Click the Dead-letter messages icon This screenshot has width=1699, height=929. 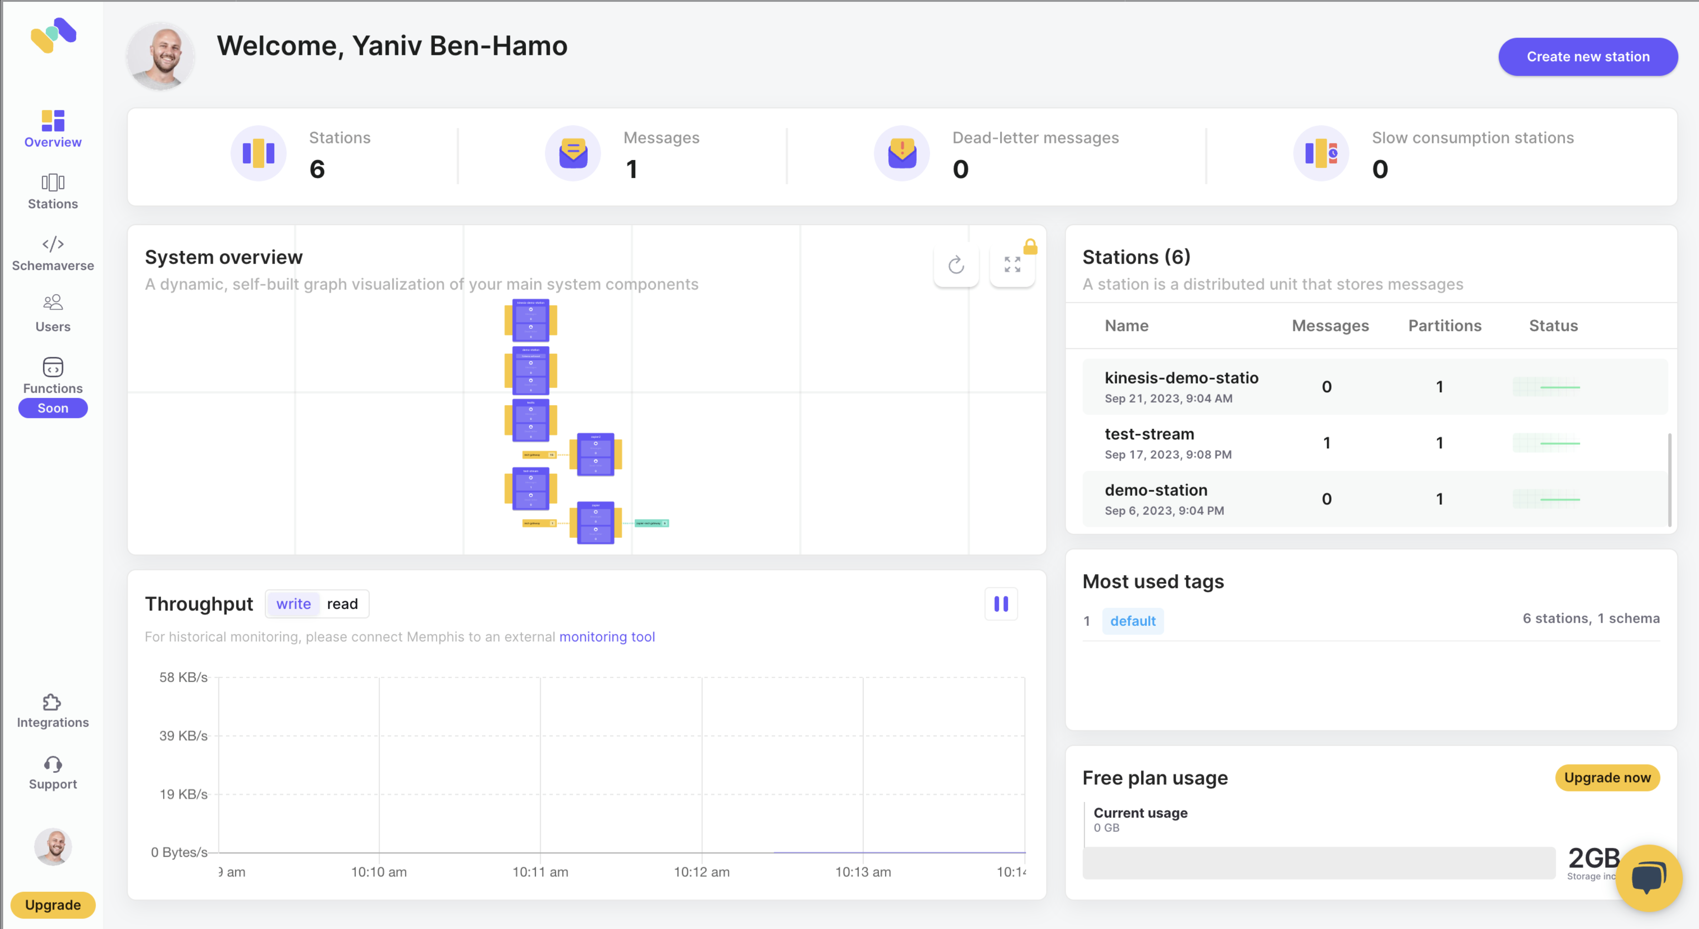coord(902,154)
